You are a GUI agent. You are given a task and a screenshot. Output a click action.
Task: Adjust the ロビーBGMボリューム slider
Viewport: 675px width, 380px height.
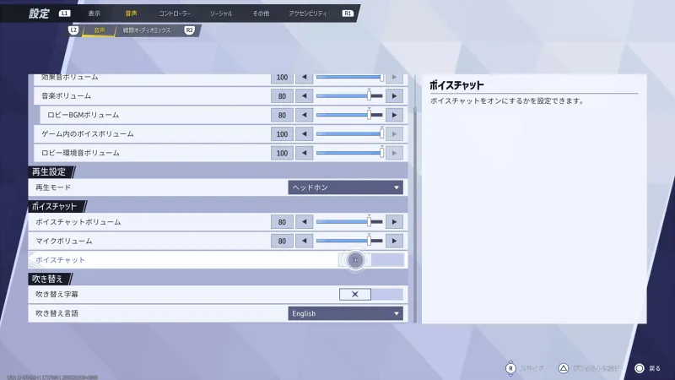[x=349, y=115]
